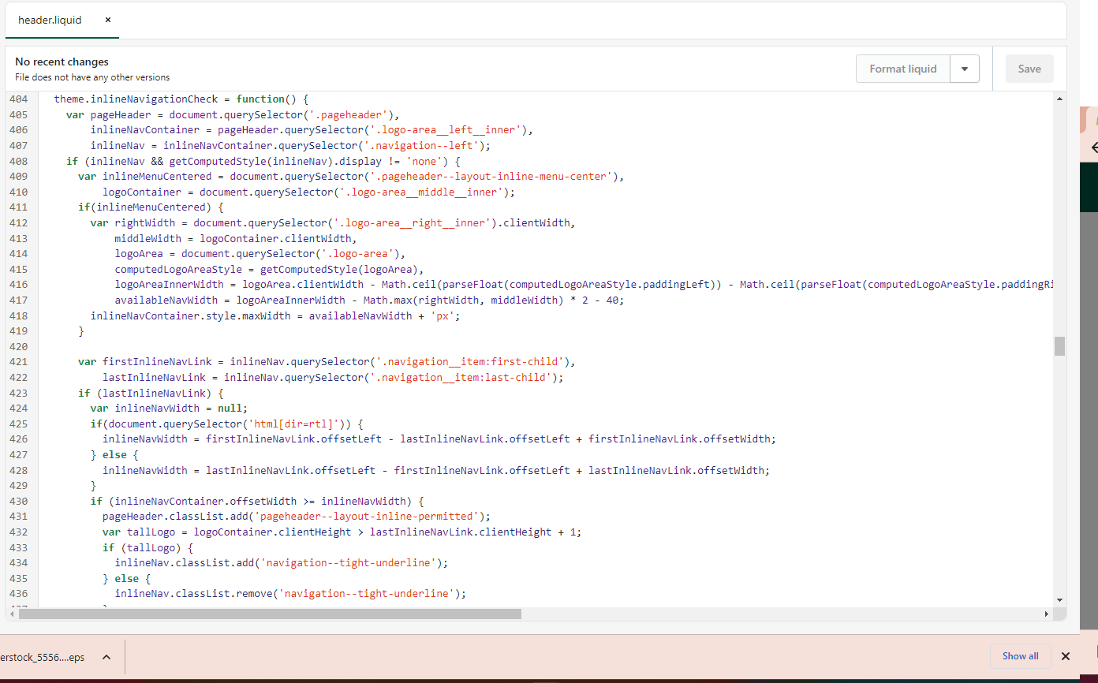The image size is (1098, 683).
Task: Click the editor's vertical scrollbar down arrow
Action: (1059, 600)
